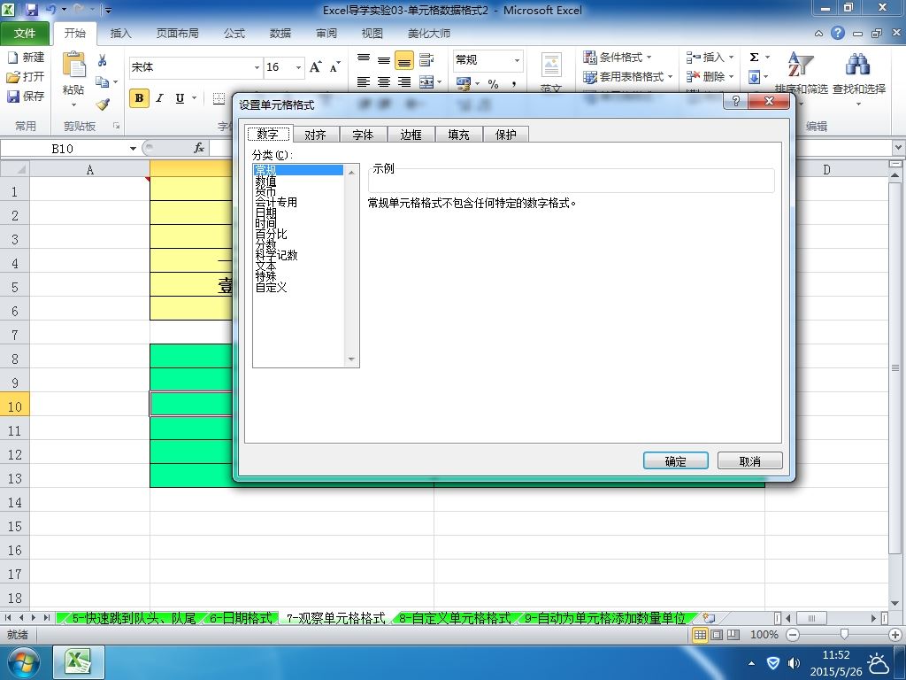
Task: Click the zoom in plus button
Action: coord(895,635)
